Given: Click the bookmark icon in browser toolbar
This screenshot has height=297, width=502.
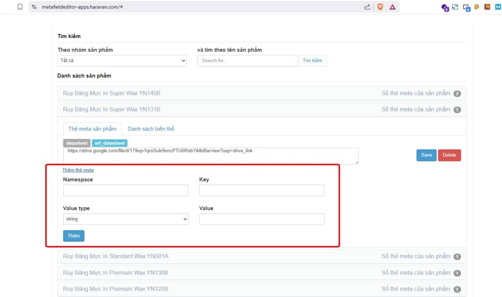Looking at the screenshot, I should (20, 7).
